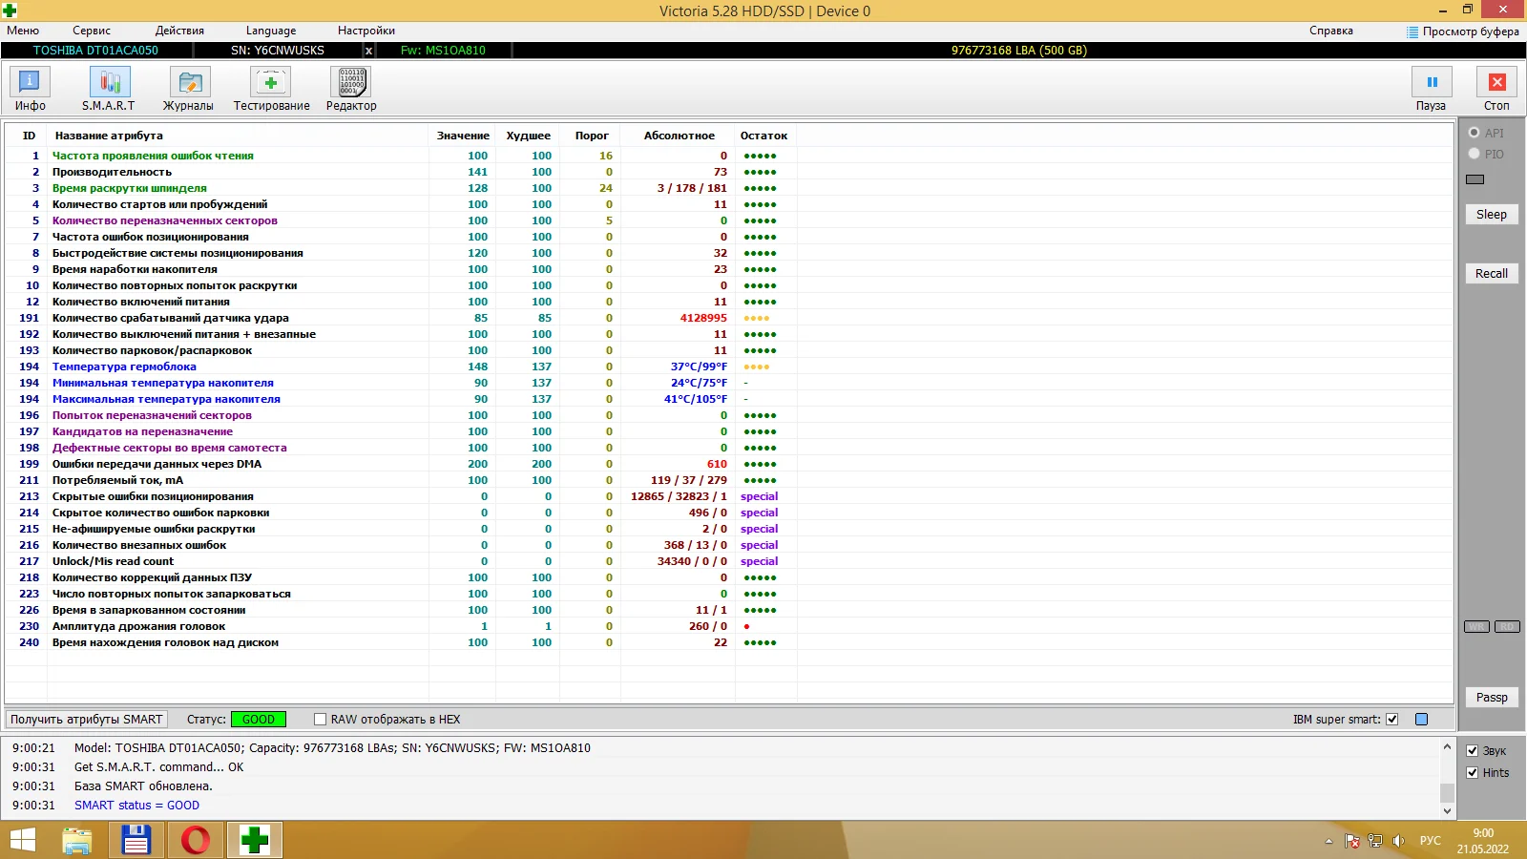Screen dimensions: 1527x859
Task: Click the Sleep button
Action: (x=1491, y=215)
